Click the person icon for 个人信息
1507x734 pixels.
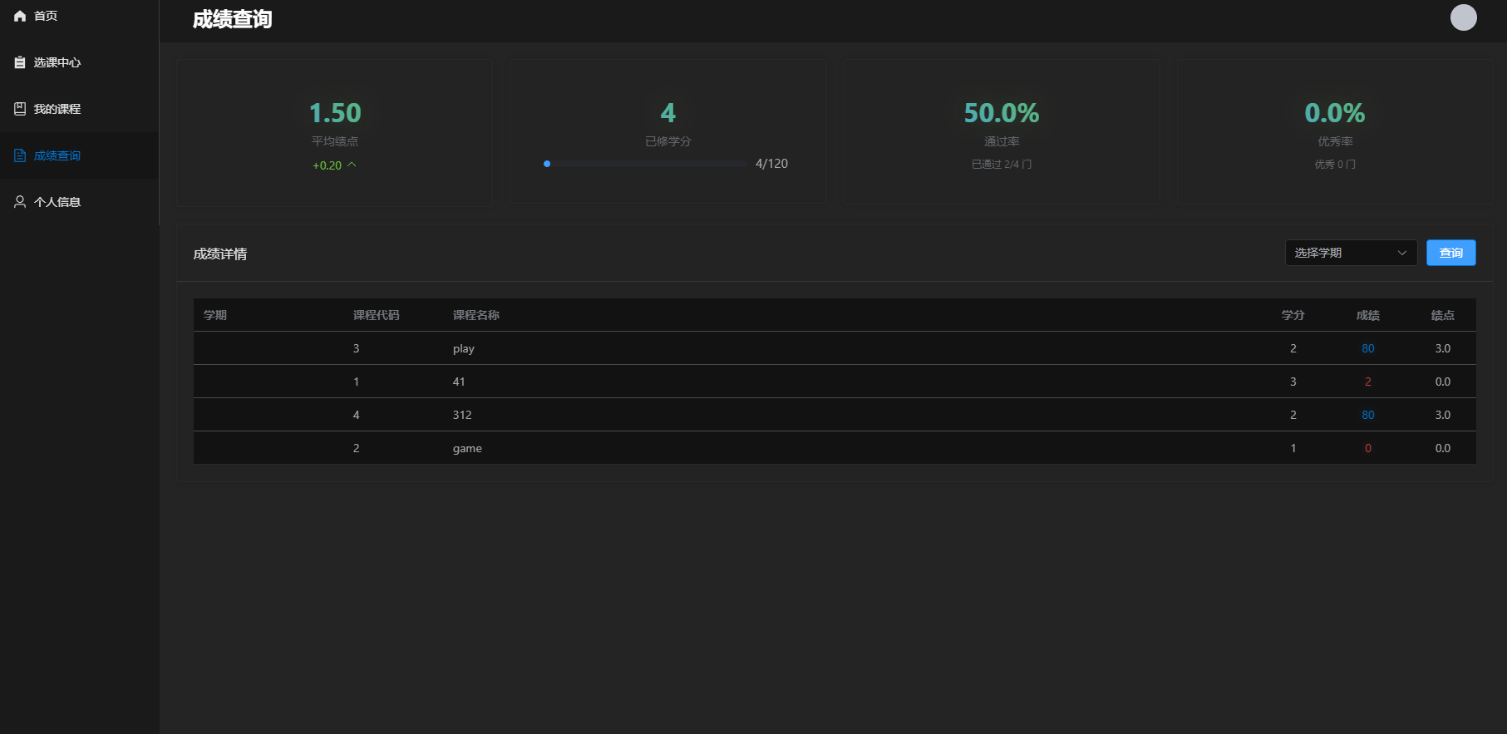tap(20, 202)
